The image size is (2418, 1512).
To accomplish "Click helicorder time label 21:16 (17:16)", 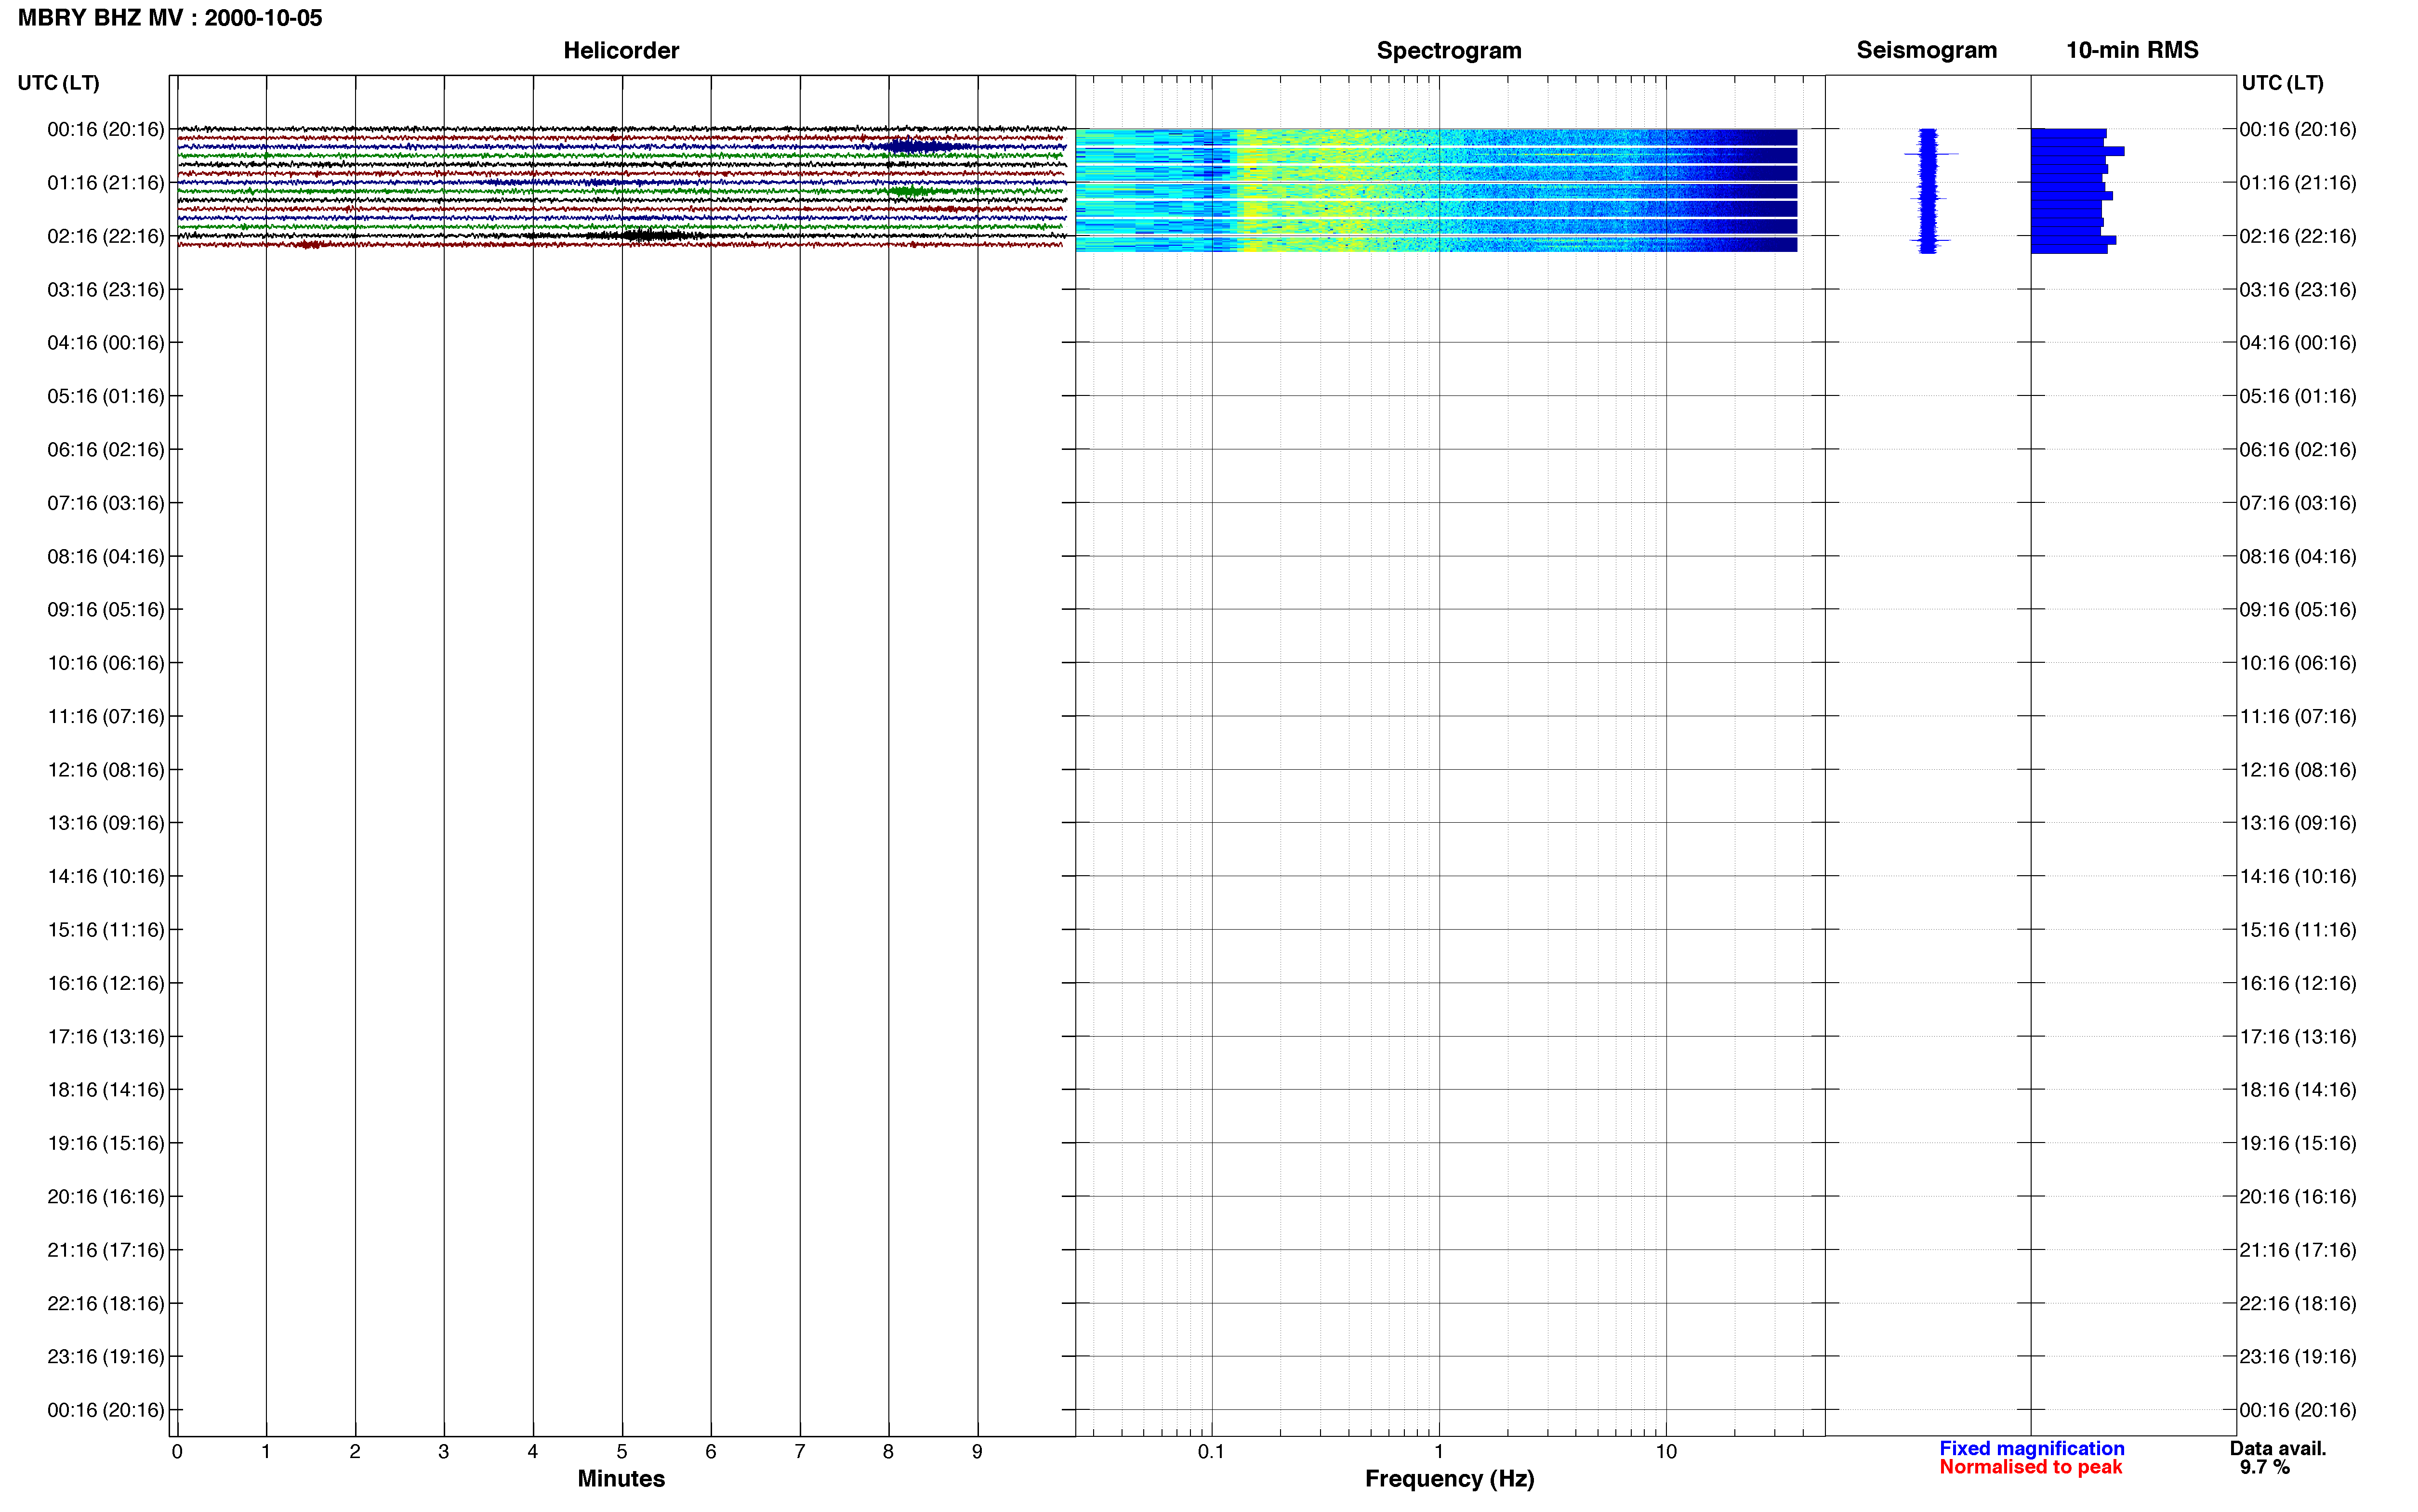I will pos(106,1250).
